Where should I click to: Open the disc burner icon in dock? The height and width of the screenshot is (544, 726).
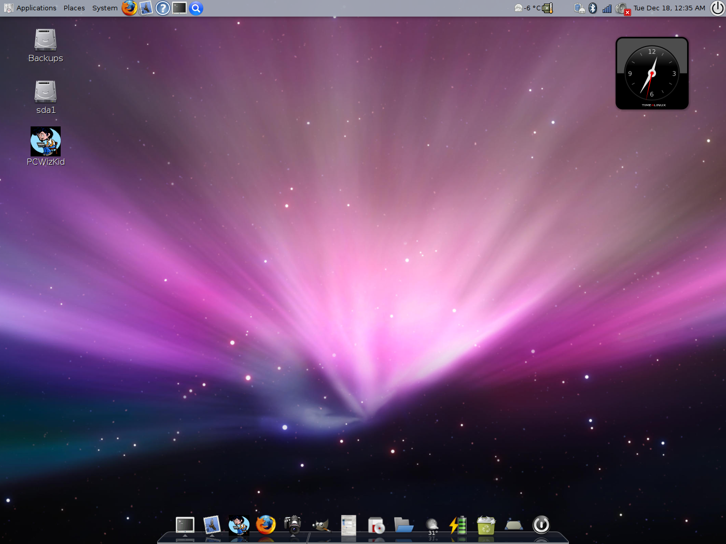tap(376, 525)
